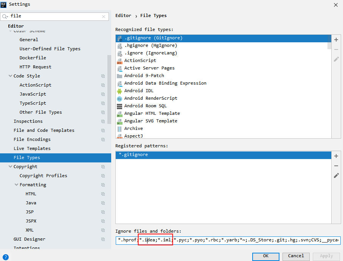Edit the selected registered pattern

click(336, 175)
